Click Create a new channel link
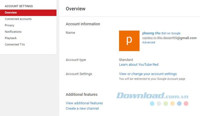Image resolution: width=200 pixels, height=116 pixels. [82, 109]
